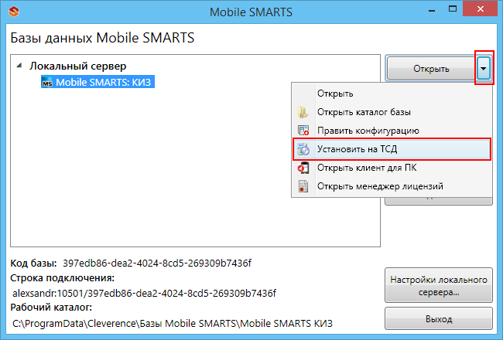Select Установить на ТСД in menu
Viewport: 503px width, 340px height.
[392, 149]
